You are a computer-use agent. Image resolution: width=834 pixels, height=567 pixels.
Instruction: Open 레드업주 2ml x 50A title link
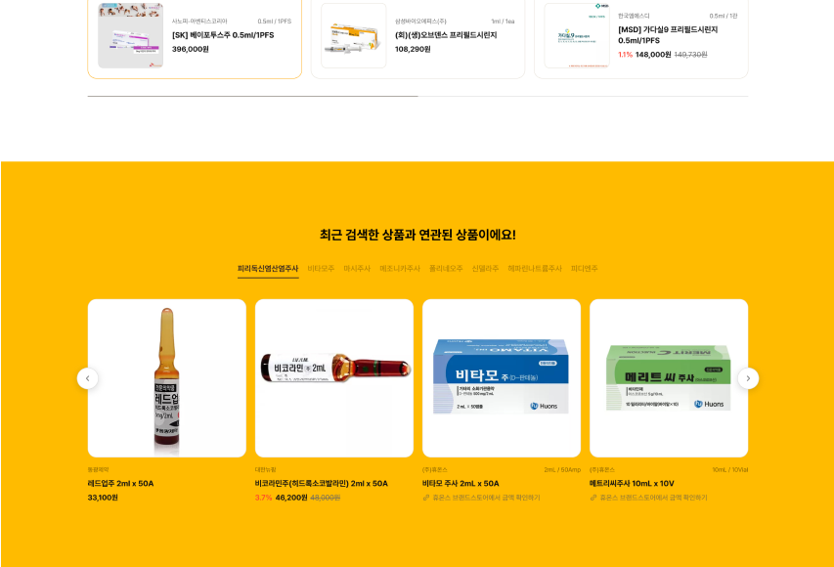pos(120,484)
